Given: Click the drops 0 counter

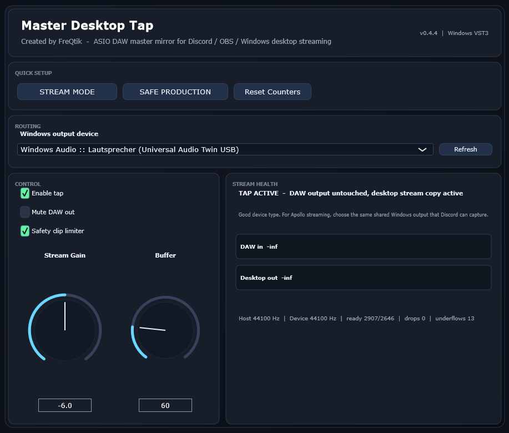Looking at the screenshot, I should tap(415, 319).
